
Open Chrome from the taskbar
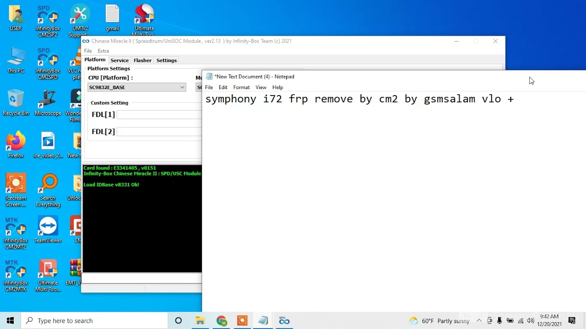pyautogui.click(x=222, y=320)
